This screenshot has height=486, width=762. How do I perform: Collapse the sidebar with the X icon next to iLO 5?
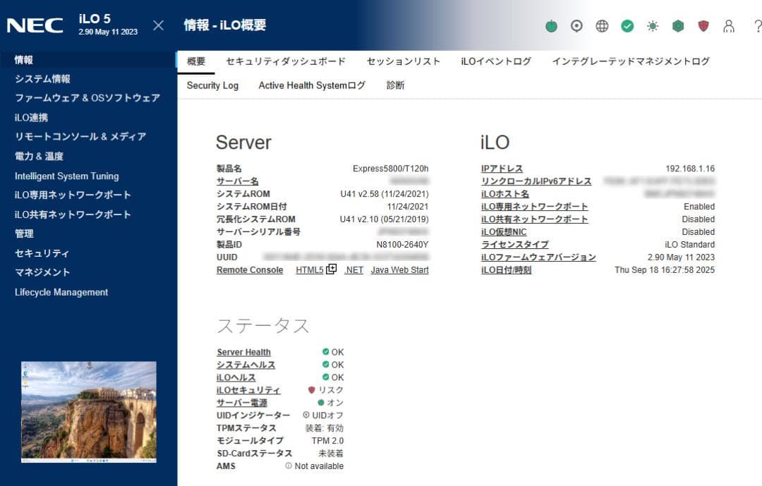[158, 24]
